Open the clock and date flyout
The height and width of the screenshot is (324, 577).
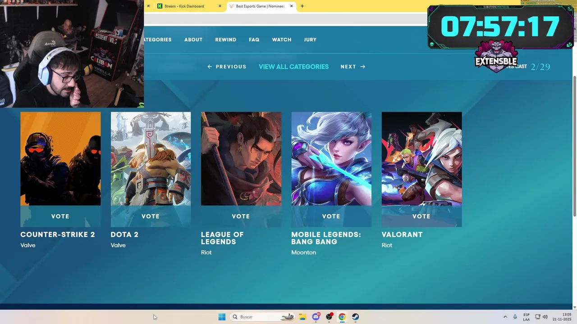[562, 317]
